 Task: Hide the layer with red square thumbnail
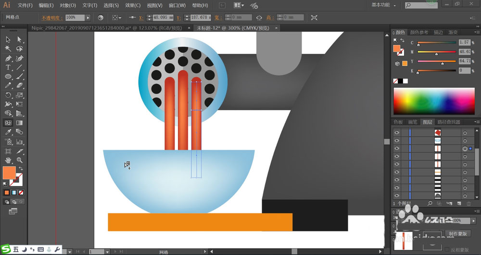pyautogui.click(x=397, y=132)
